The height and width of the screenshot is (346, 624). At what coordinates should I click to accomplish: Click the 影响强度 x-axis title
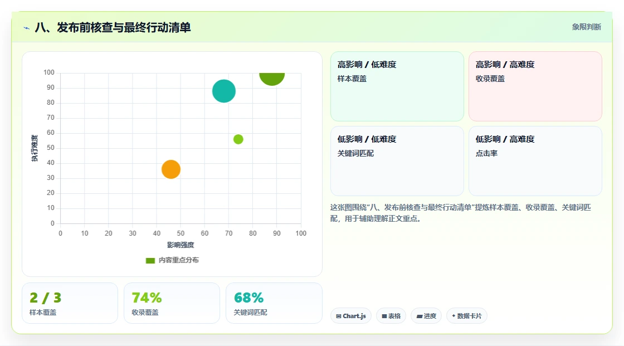click(x=181, y=245)
